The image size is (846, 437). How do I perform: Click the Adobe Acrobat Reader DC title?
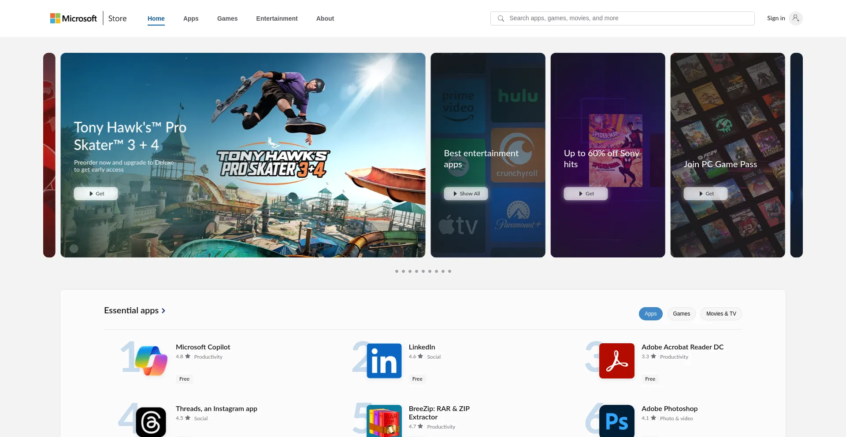point(683,347)
